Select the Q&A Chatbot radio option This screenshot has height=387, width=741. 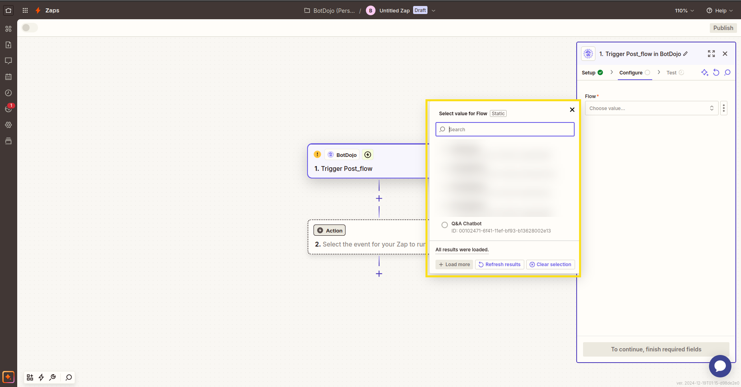pos(445,225)
